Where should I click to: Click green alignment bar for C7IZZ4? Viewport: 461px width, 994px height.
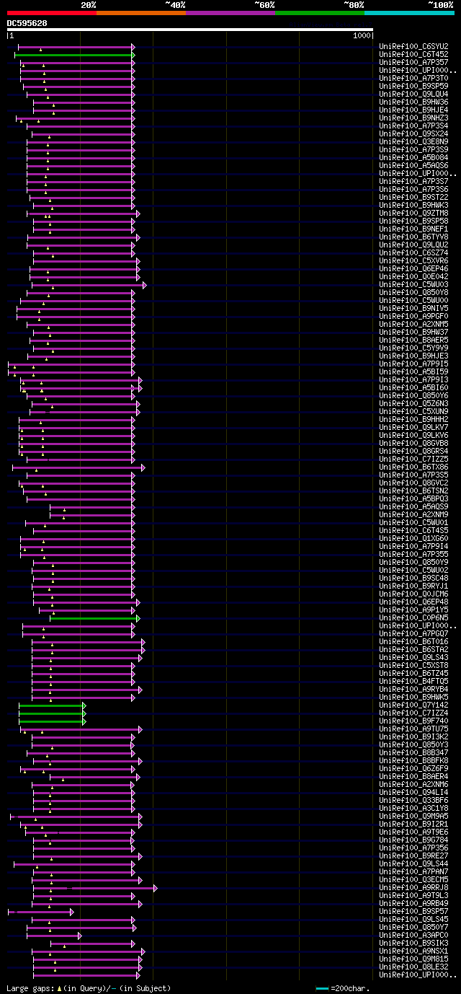click(52, 713)
